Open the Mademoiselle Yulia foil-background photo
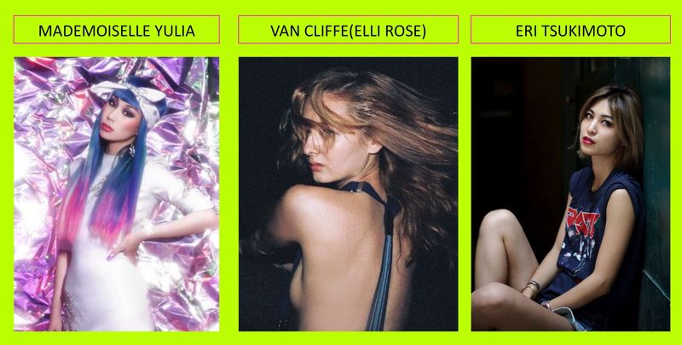Viewport: 682px width, 345px height. pos(117,194)
